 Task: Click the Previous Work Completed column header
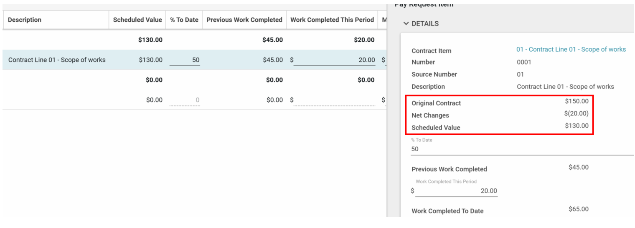pos(244,20)
